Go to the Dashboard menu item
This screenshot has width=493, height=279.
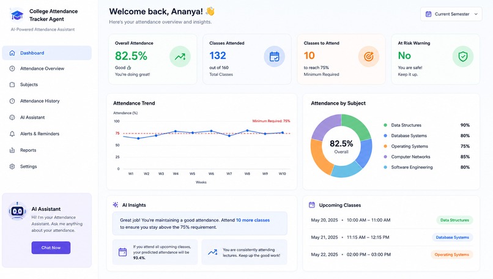click(47, 53)
